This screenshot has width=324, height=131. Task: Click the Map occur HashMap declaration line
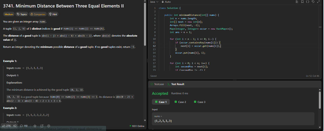pos(201,29)
